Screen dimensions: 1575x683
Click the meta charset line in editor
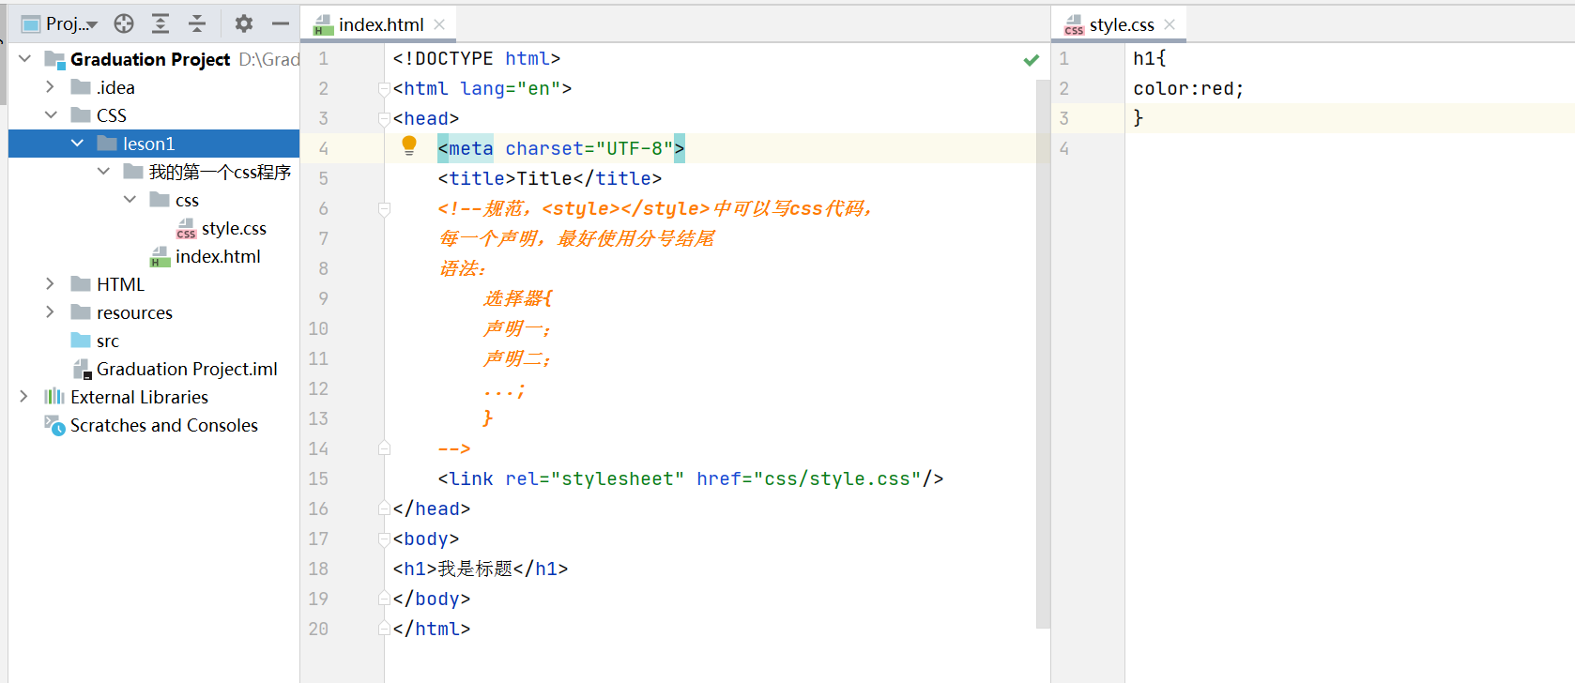[561, 148]
